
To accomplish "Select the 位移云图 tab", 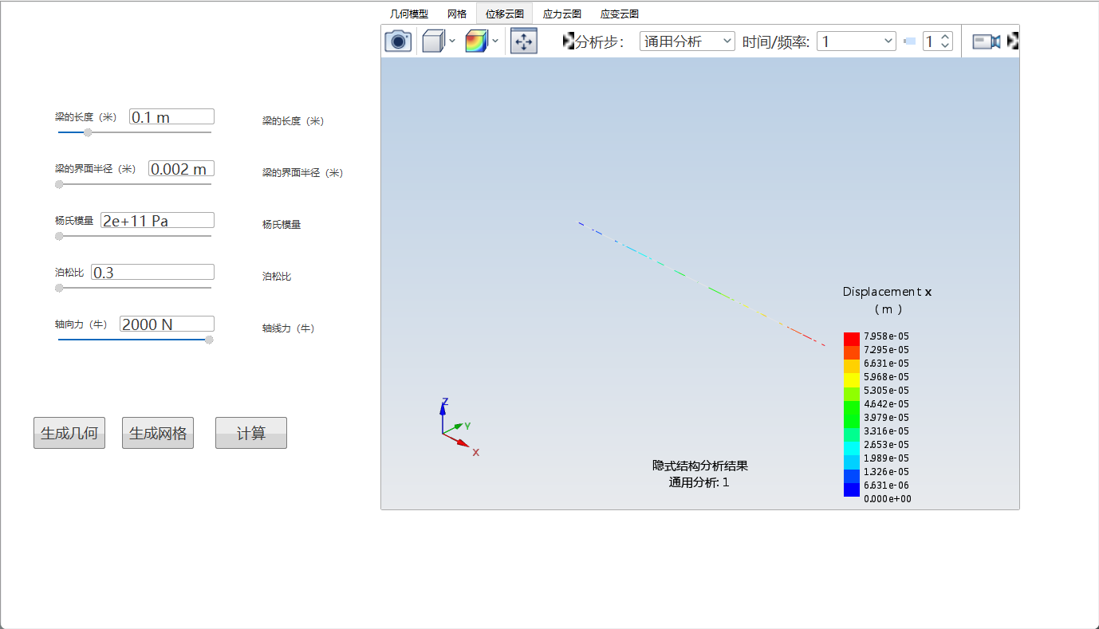I will coord(505,14).
